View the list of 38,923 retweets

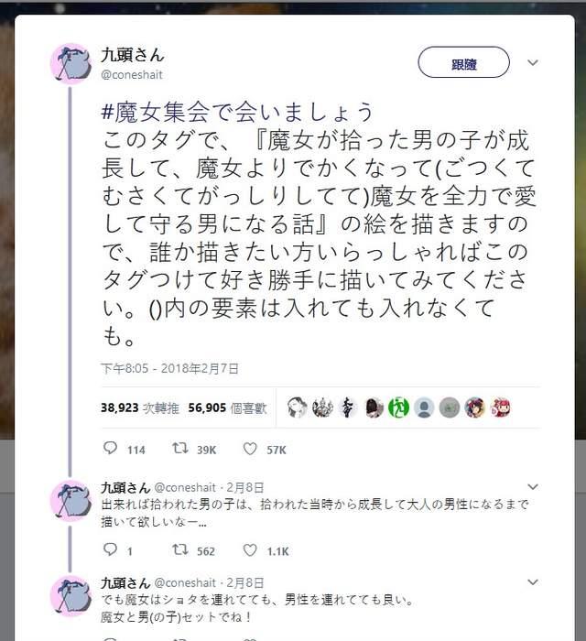point(140,407)
